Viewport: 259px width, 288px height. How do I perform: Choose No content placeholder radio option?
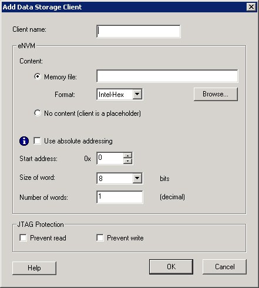click(x=38, y=113)
